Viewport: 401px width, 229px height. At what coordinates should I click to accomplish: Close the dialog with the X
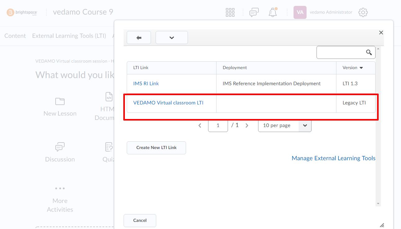pyautogui.click(x=381, y=33)
